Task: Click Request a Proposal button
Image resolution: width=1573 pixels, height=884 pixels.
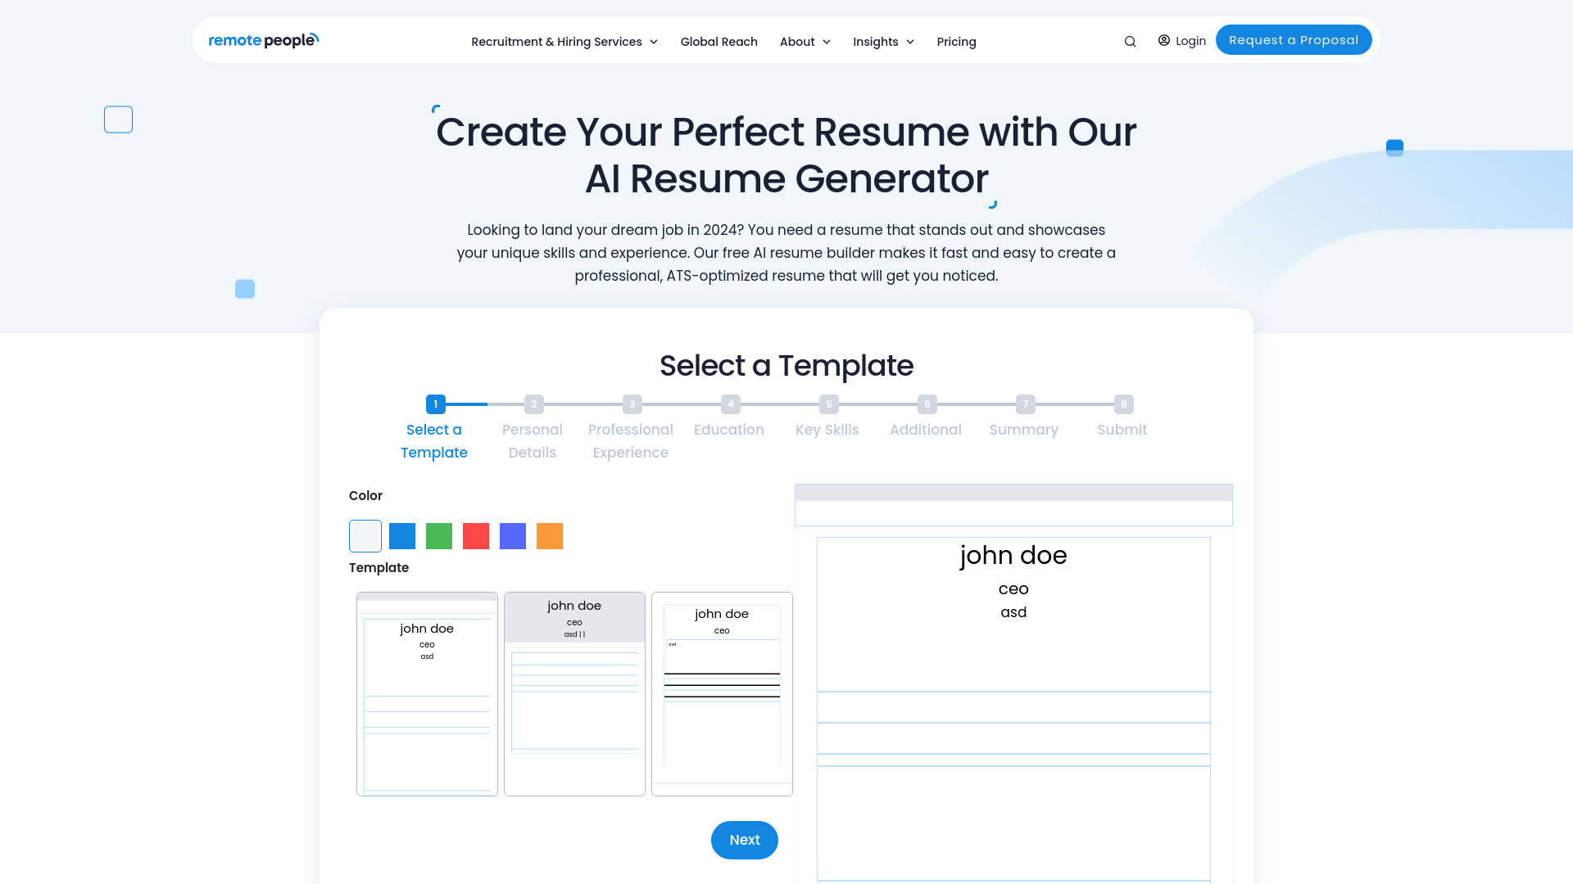Action: pos(1294,40)
